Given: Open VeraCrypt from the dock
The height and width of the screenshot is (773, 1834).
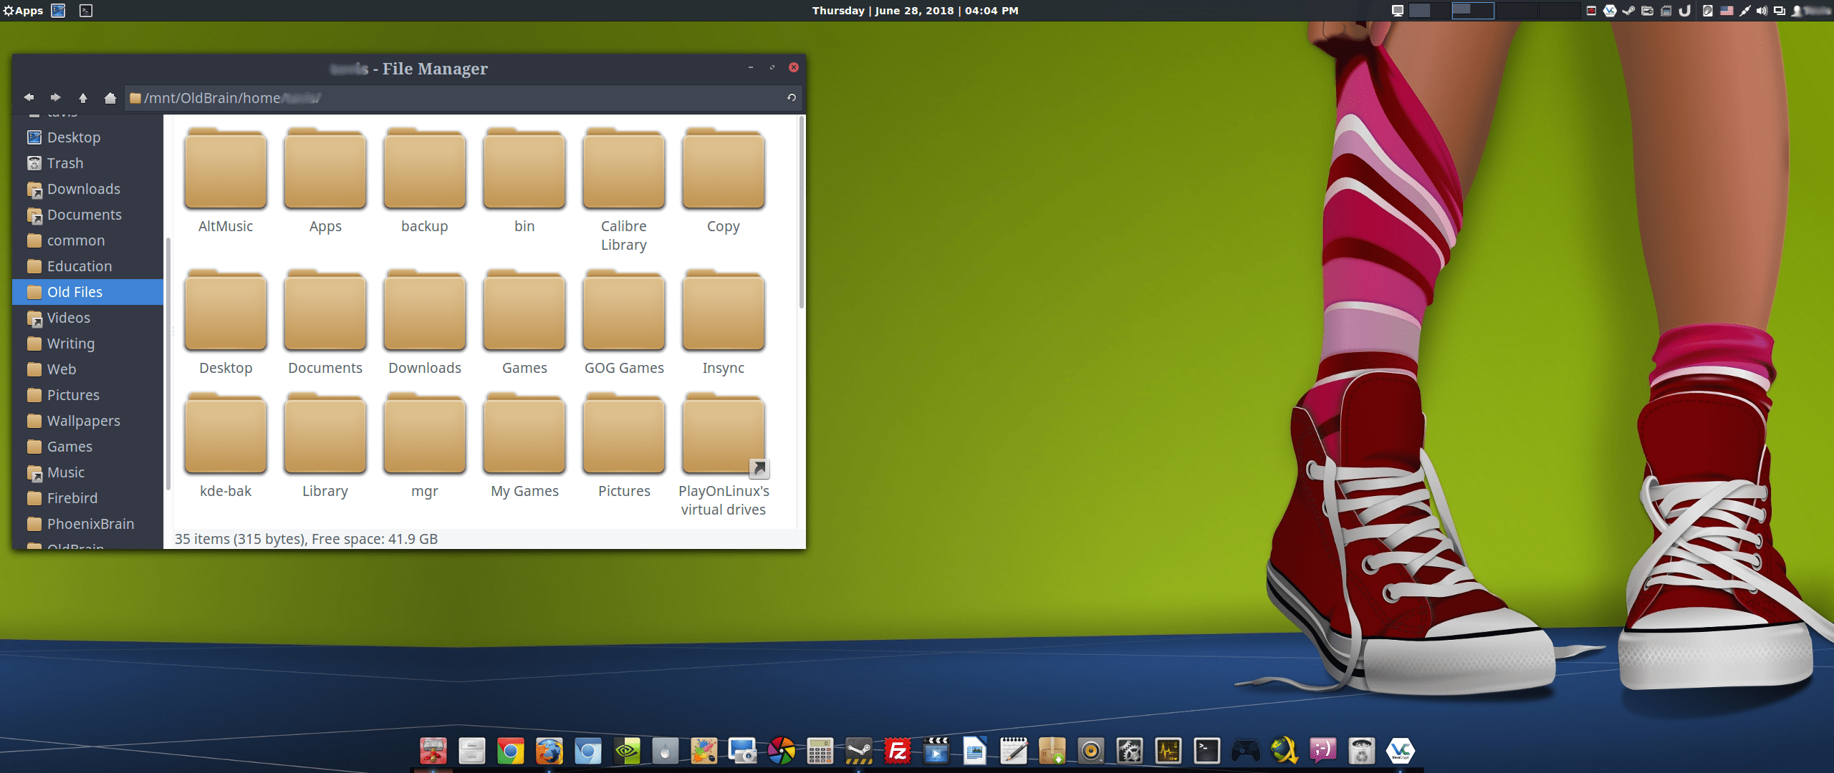Looking at the screenshot, I should 1400,751.
